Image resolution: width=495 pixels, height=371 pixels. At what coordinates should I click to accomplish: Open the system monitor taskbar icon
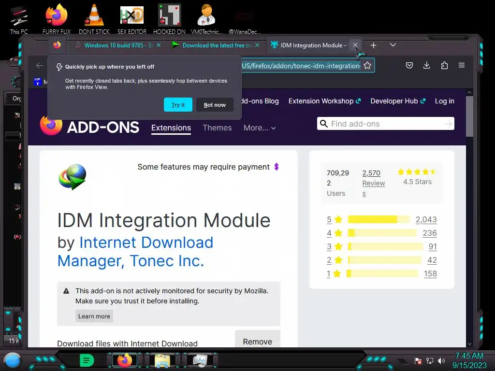click(200, 360)
